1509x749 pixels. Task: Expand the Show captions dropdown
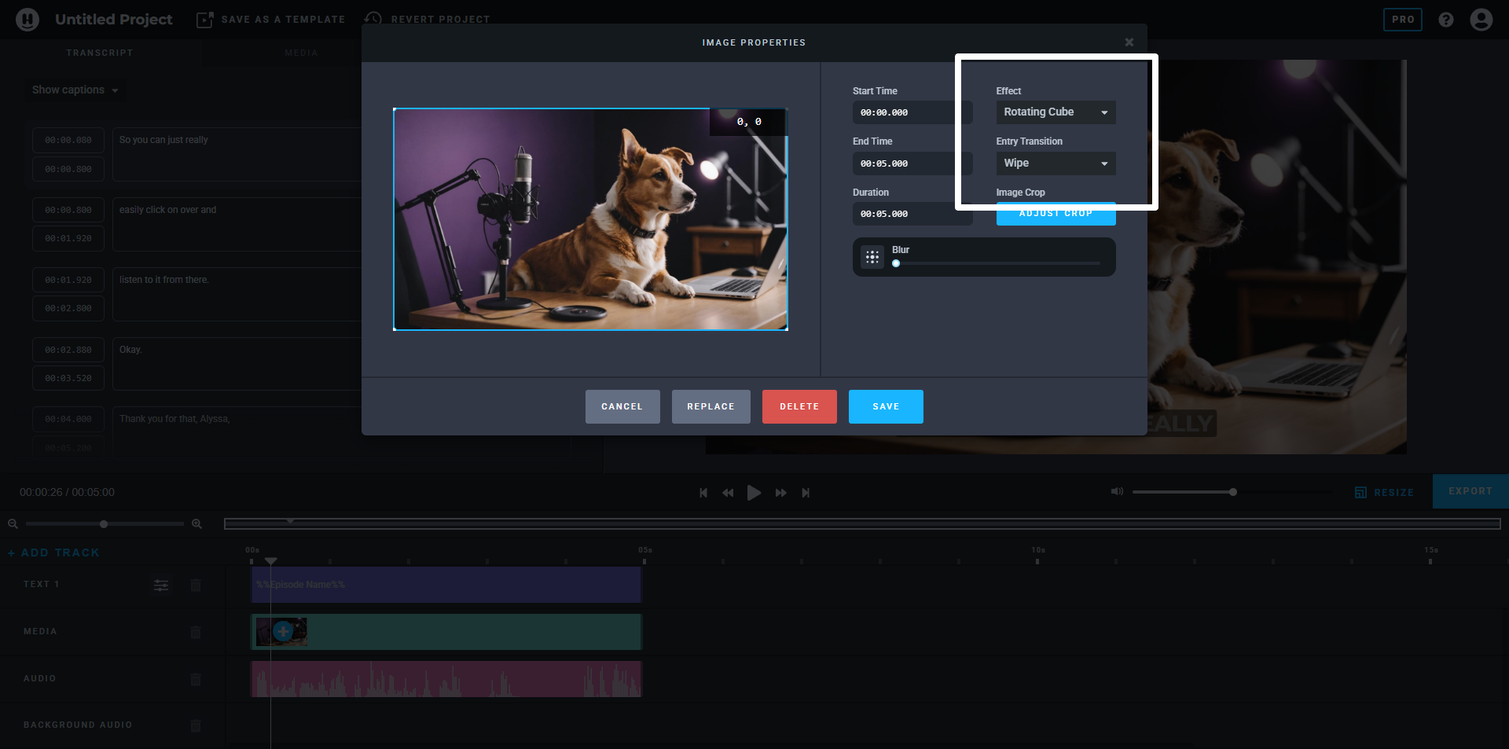[x=75, y=90]
